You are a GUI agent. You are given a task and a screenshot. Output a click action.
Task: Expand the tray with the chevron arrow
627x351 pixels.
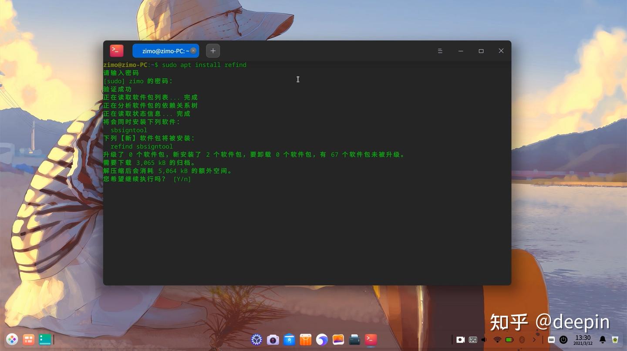(534, 340)
